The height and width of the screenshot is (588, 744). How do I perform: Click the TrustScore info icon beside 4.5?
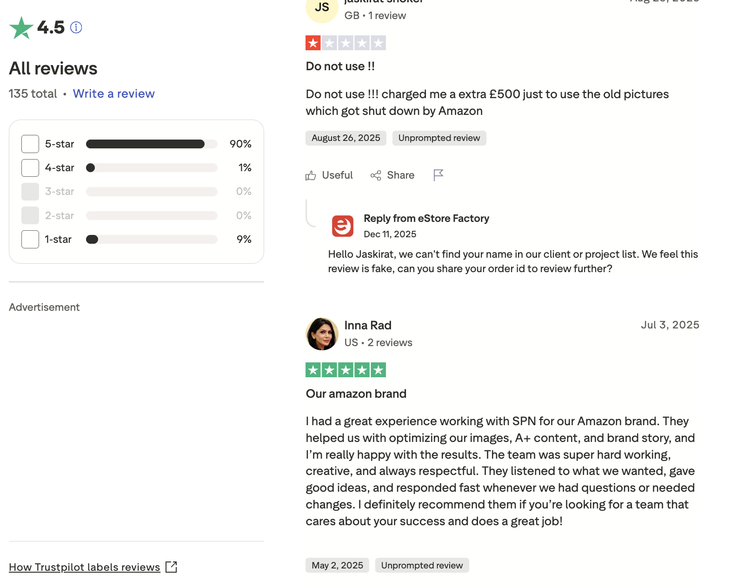(76, 27)
